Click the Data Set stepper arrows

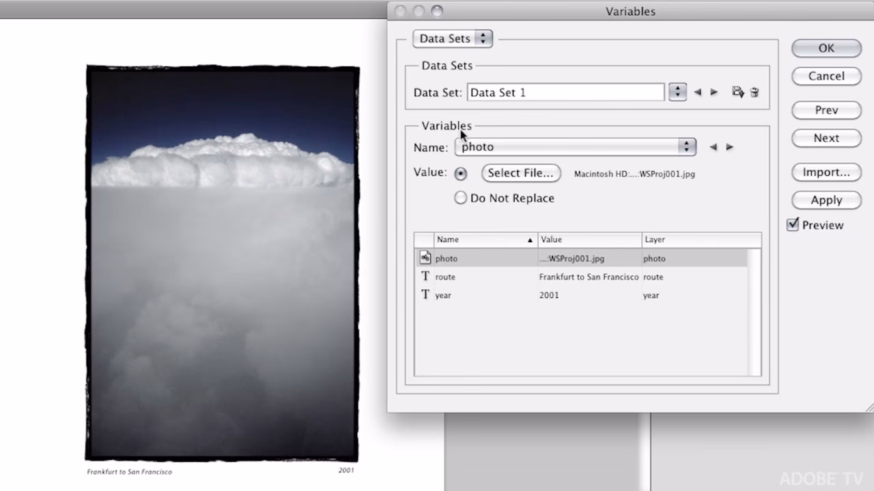pos(677,91)
